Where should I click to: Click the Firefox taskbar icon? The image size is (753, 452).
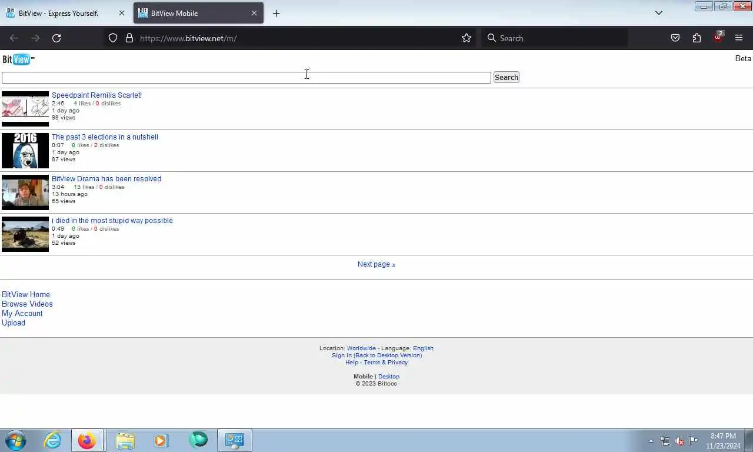(87, 440)
